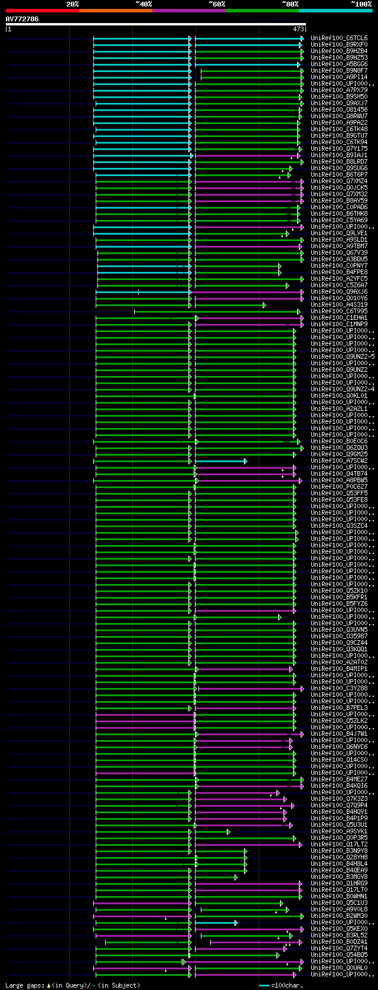The height and width of the screenshot is (990, 378).
Task: Select the UniRef100_A9SVK1 label
Action: point(339,832)
